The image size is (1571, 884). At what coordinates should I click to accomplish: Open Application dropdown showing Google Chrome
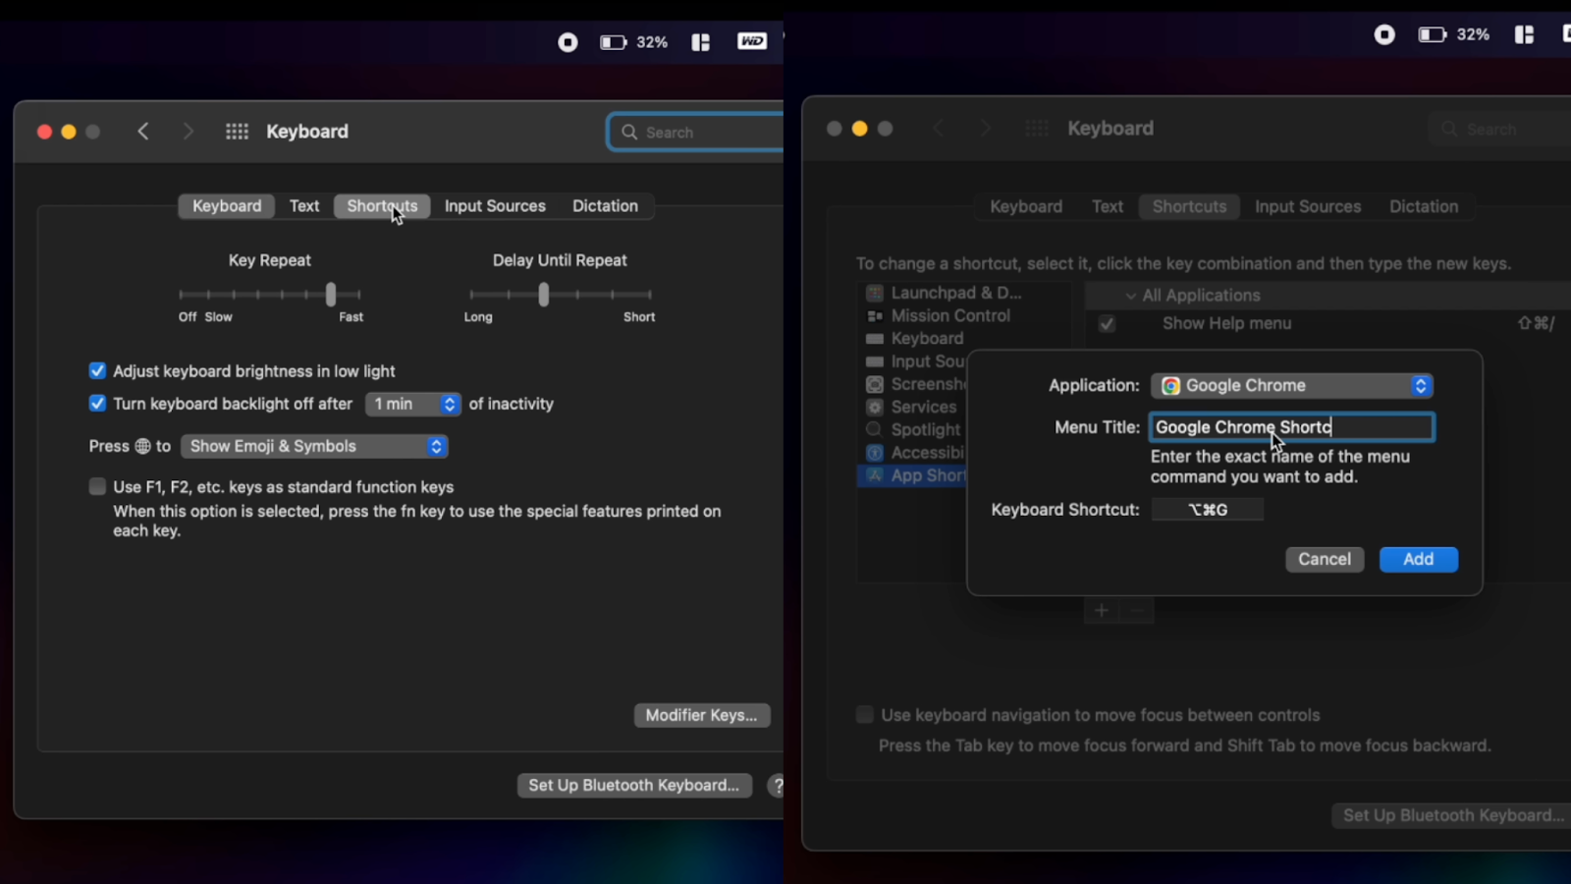click(x=1292, y=386)
